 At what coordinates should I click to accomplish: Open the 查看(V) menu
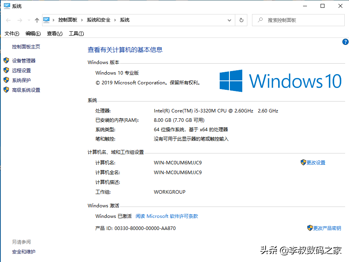[55, 34]
